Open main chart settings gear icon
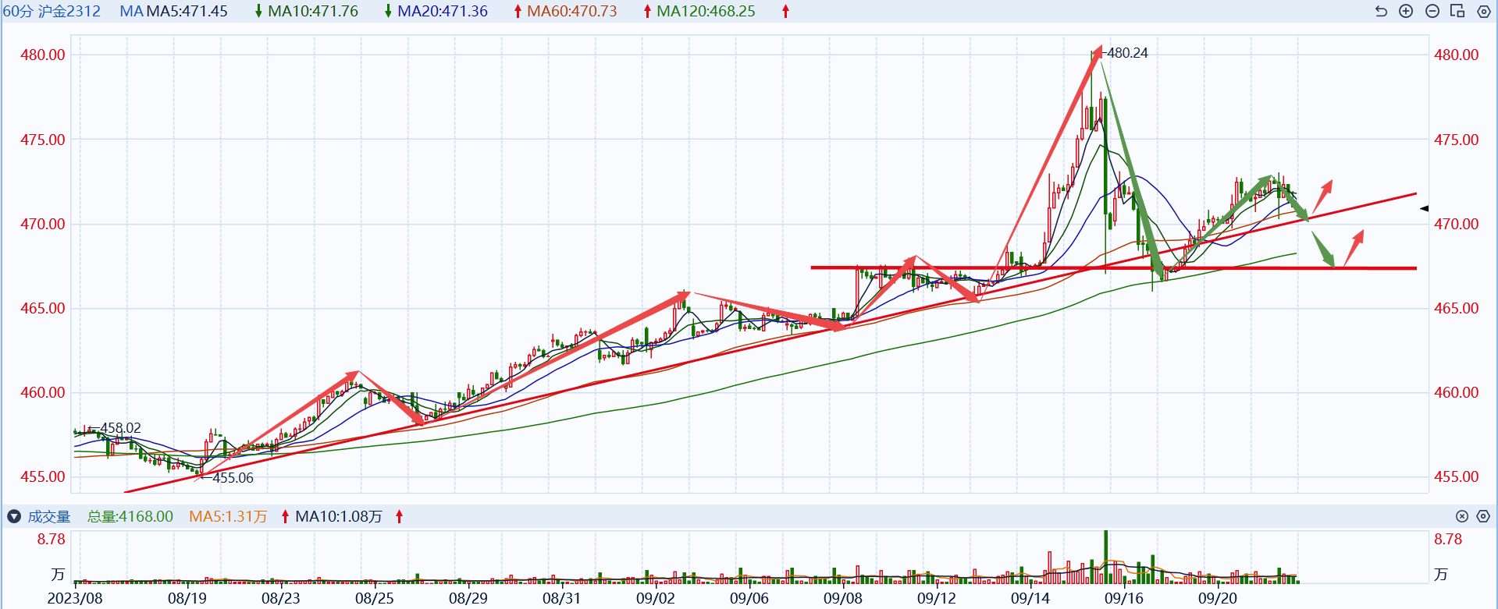Image resolution: width=1498 pixels, height=609 pixels. pos(1484,11)
